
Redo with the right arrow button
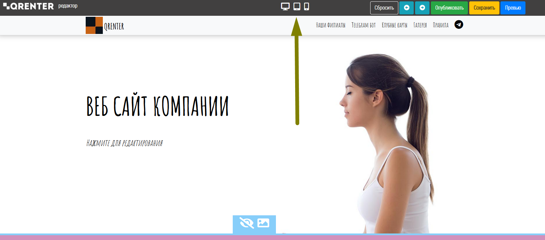pos(422,8)
